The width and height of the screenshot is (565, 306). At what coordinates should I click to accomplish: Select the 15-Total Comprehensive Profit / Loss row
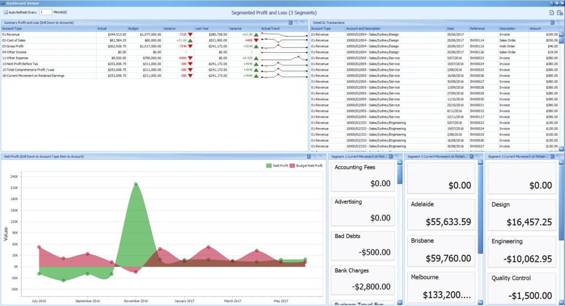[154, 70]
